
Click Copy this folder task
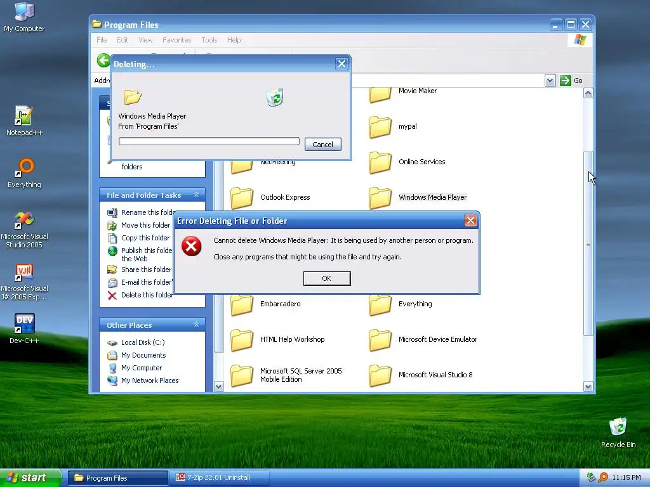pyautogui.click(x=138, y=238)
